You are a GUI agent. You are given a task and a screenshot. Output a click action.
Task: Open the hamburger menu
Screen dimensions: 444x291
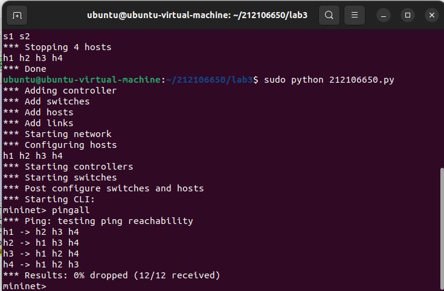(355, 15)
